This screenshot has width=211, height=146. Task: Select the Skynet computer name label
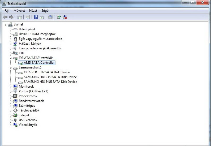[x=18, y=24]
